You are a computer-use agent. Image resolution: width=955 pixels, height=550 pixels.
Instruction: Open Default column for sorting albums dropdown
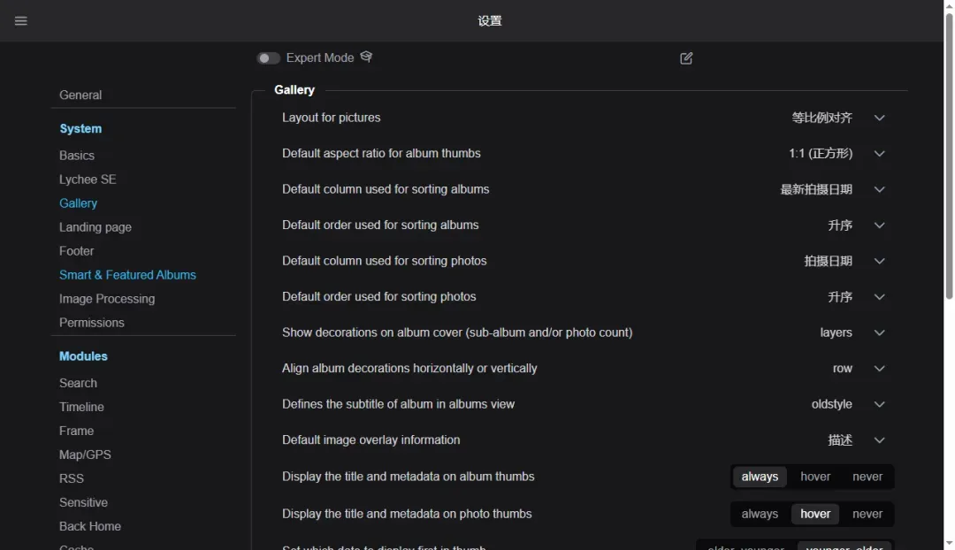[879, 189]
